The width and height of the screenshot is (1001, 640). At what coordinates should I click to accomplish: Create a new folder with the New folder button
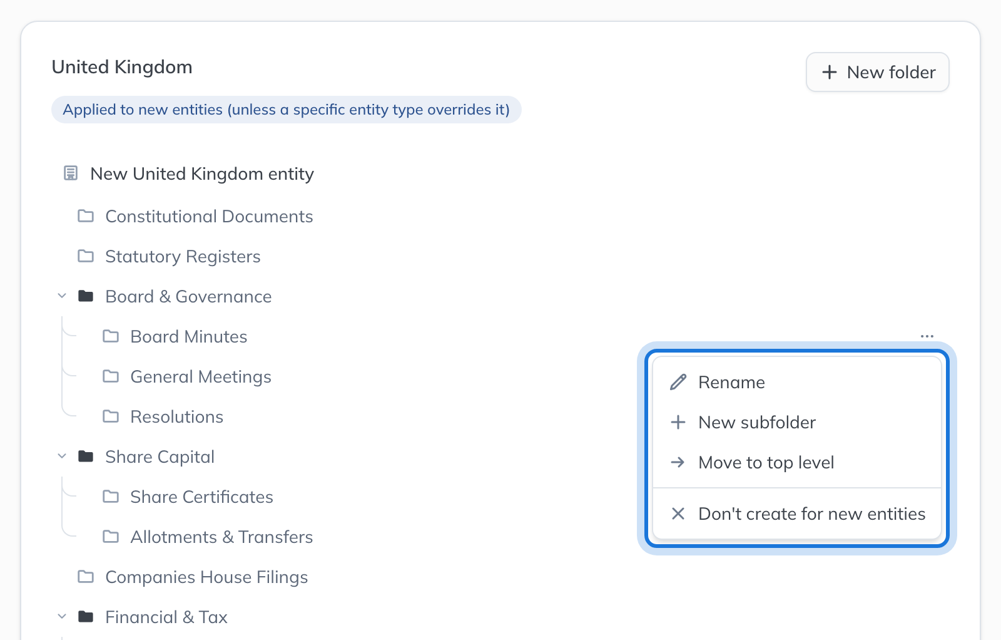click(x=878, y=72)
